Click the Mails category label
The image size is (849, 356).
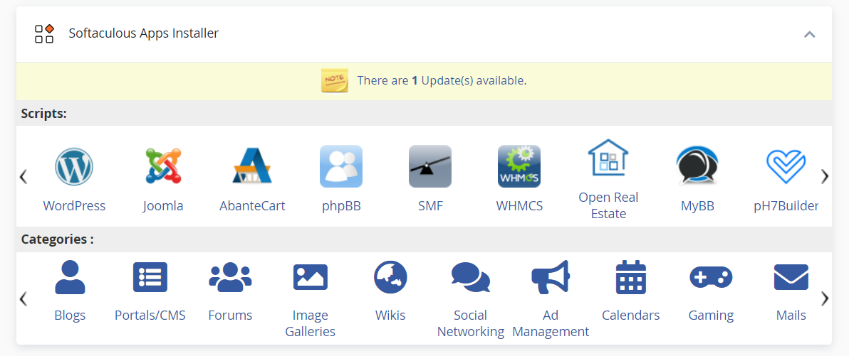(x=791, y=315)
